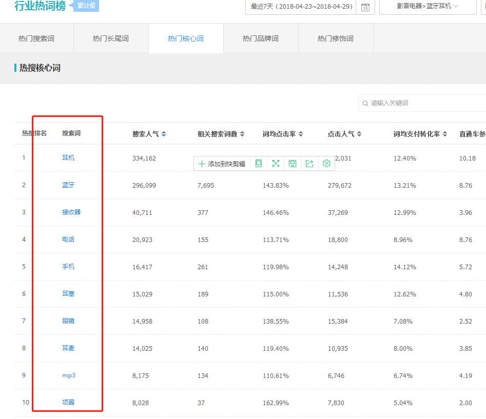Viewport: 486px width, 419px height.
Task: Open the 影音电器>蓝牙耳机 category dropdown
Action: pyautogui.click(x=427, y=7)
